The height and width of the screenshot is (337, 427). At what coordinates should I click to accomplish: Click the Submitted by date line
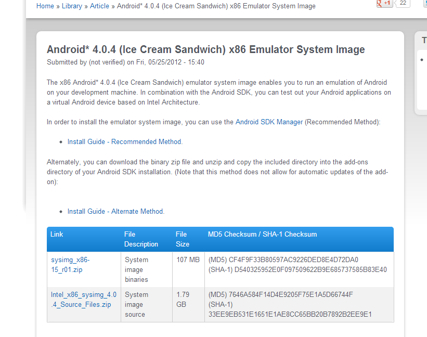coord(125,62)
